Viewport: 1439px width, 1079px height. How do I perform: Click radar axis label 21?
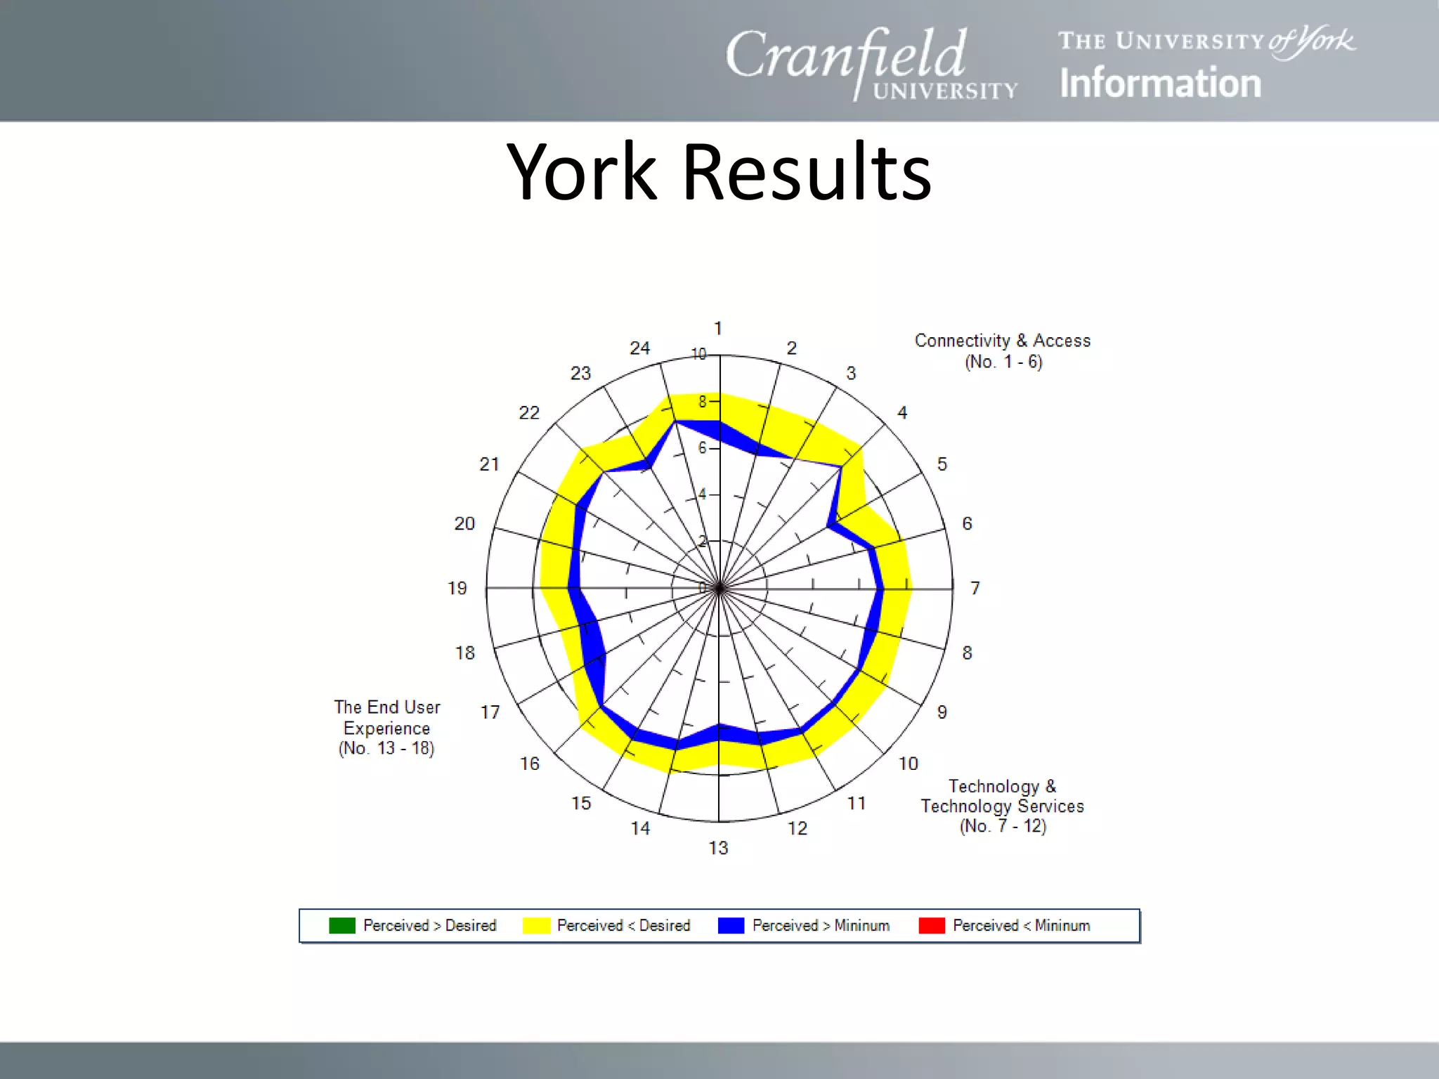490,464
